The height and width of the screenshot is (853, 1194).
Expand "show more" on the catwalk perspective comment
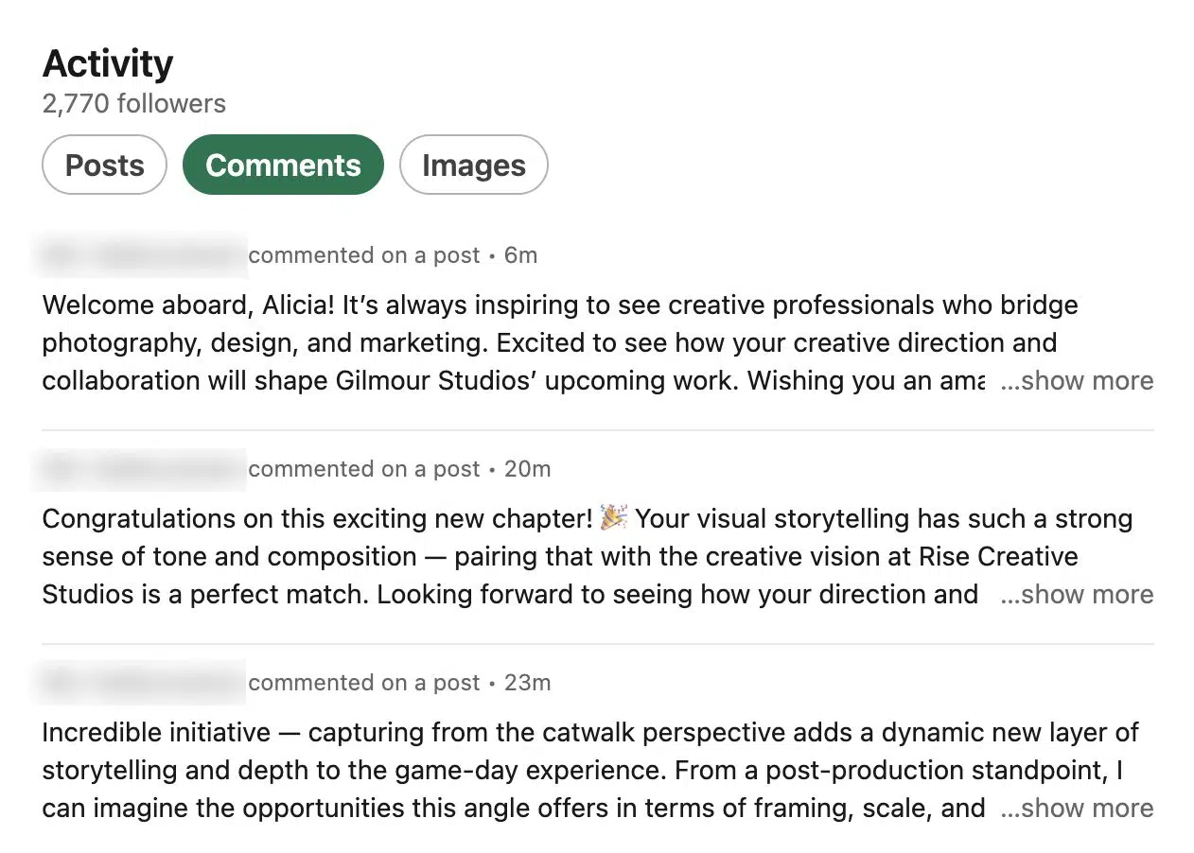tap(1077, 809)
